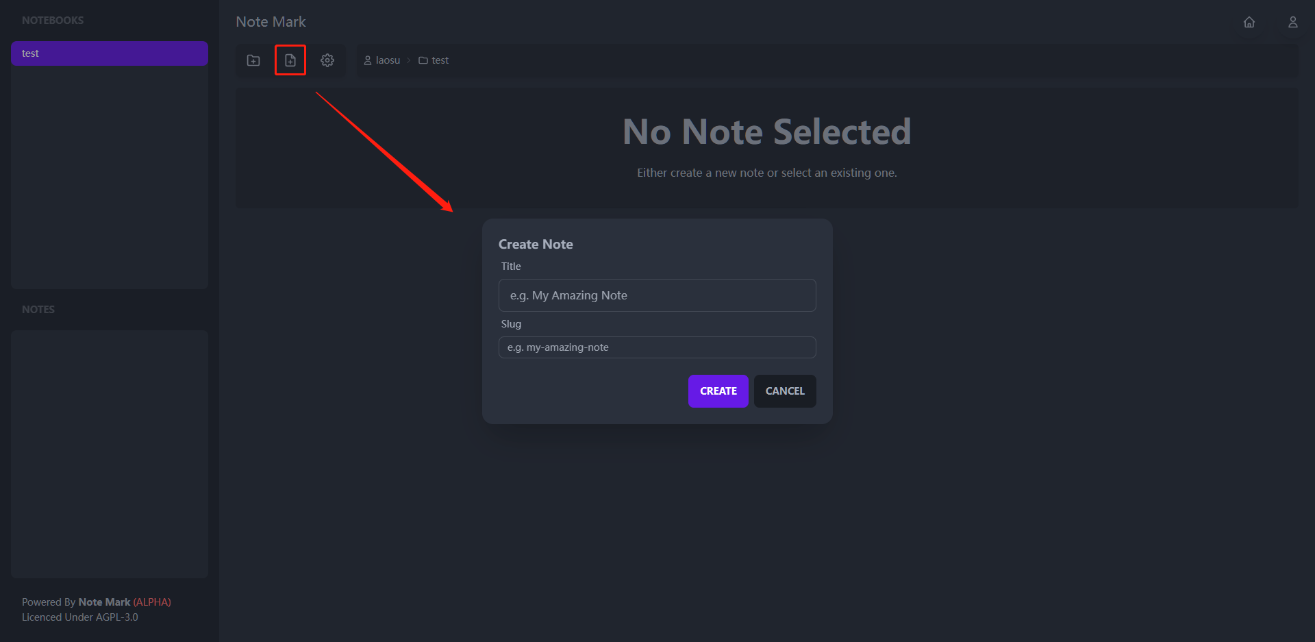Viewport: 1315px width, 642px height.
Task: Click the NOTES section header
Action: [38, 309]
